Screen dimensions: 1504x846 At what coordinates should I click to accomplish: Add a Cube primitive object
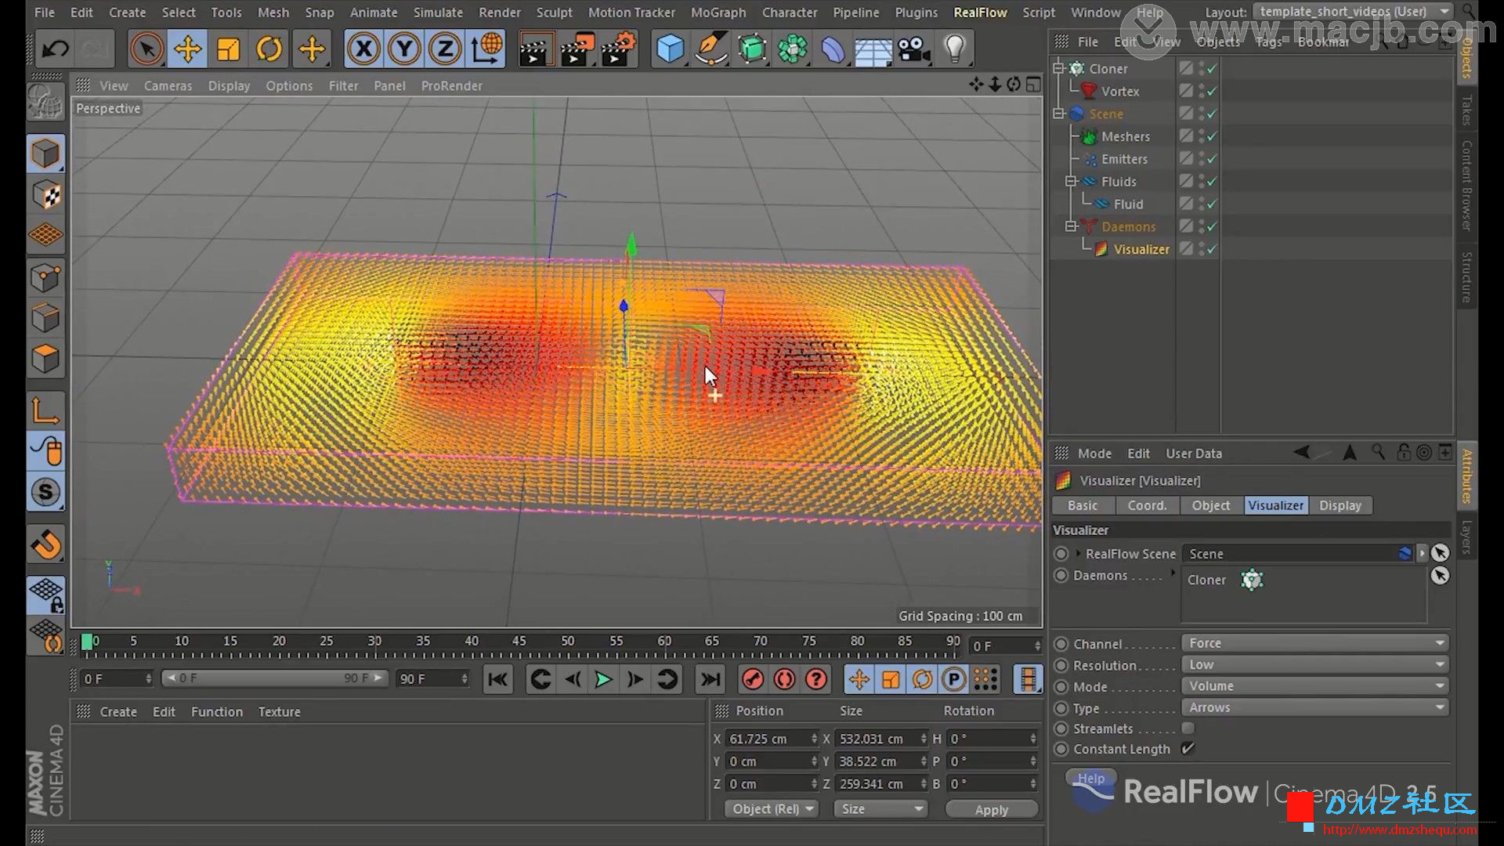[x=670, y=49]
